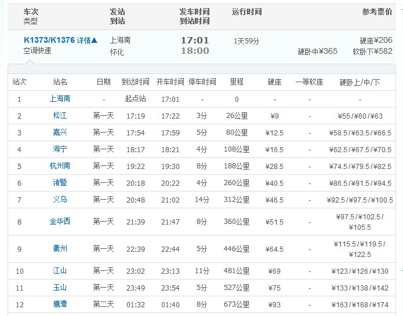This screenshot has width=403, height=316.
Task: Click the 江山 station link
Action: 60,271
